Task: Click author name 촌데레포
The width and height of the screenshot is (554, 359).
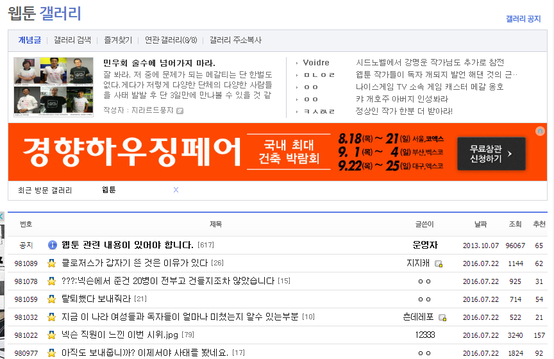Action: coord(418,317)
